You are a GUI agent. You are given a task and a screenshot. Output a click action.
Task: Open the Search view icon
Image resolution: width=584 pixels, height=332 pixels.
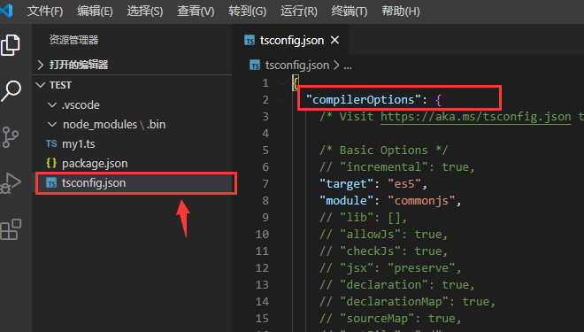12,91
